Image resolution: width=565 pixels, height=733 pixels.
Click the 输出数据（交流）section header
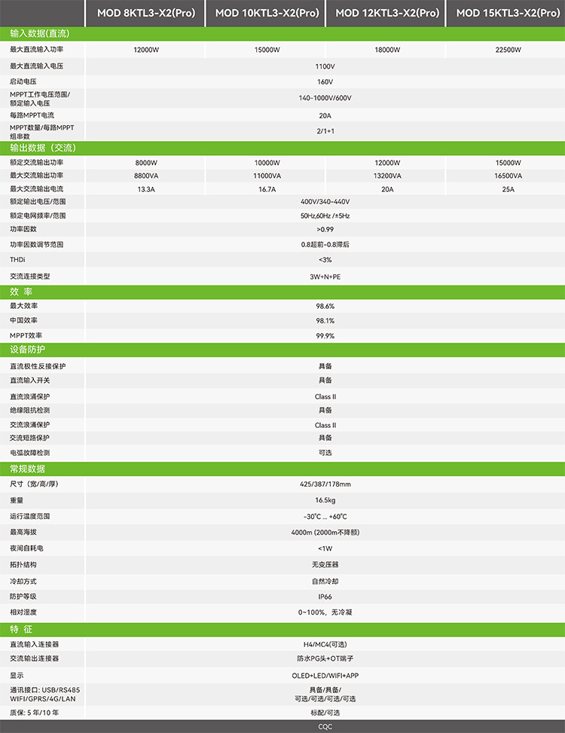pos(44,148)
